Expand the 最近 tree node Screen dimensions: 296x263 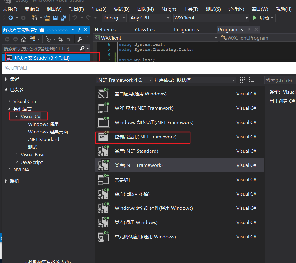pos(6,79)
